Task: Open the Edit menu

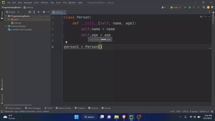Action: (14, 3)
